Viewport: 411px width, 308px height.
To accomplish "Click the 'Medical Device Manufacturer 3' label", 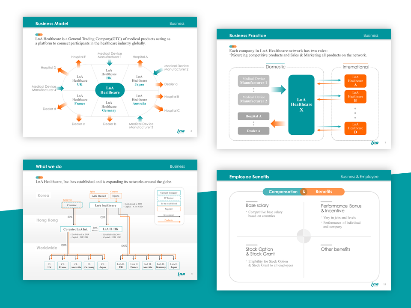I will tap(141, 126).
